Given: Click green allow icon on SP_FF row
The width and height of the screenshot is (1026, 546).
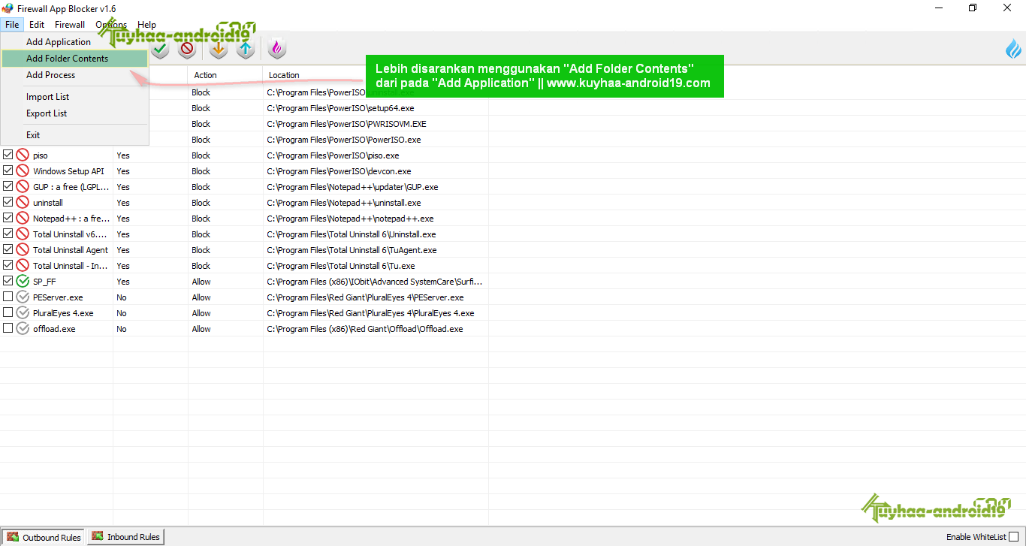Looking at the screenshot, I should tap(23, 282).
